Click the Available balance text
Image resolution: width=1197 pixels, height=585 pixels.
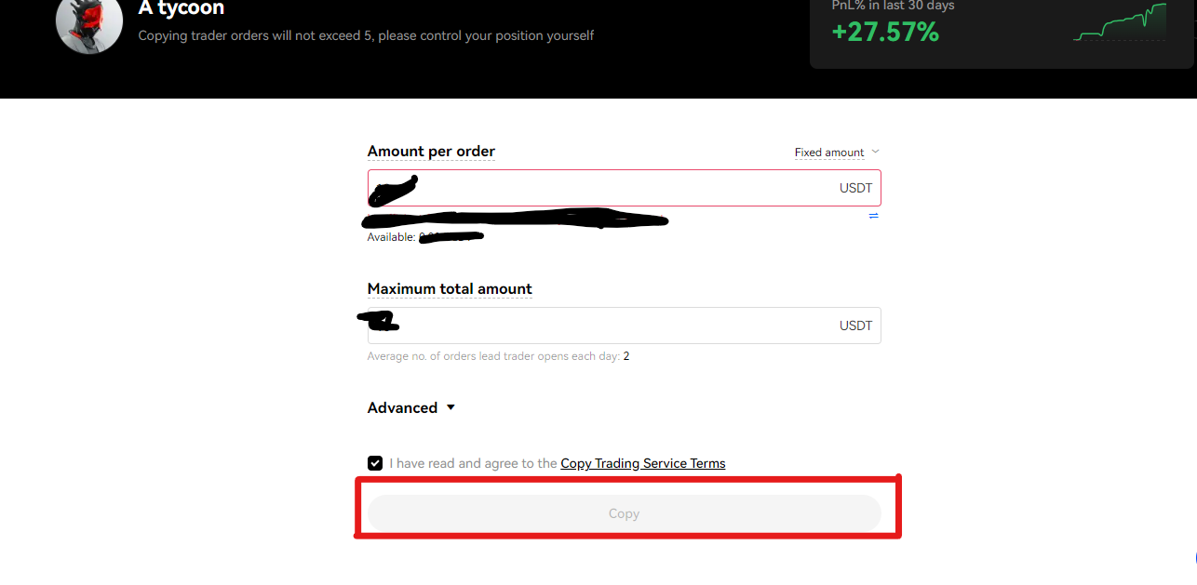coord(425,237)
